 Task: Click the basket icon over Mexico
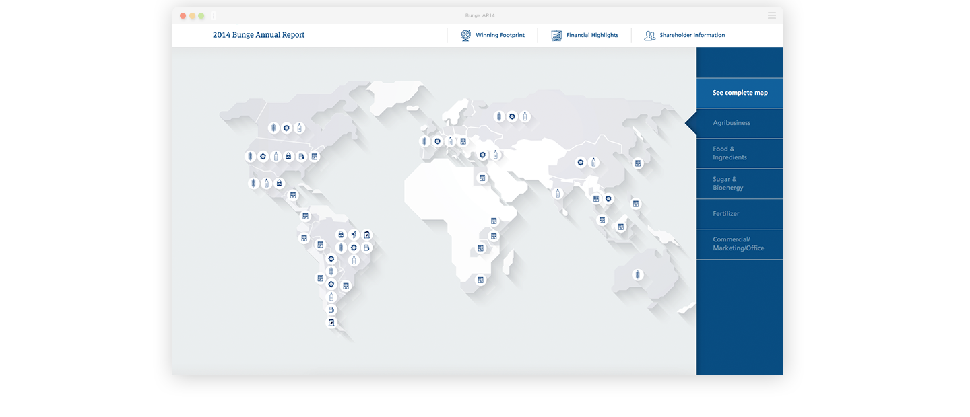(x=280, y=183)
